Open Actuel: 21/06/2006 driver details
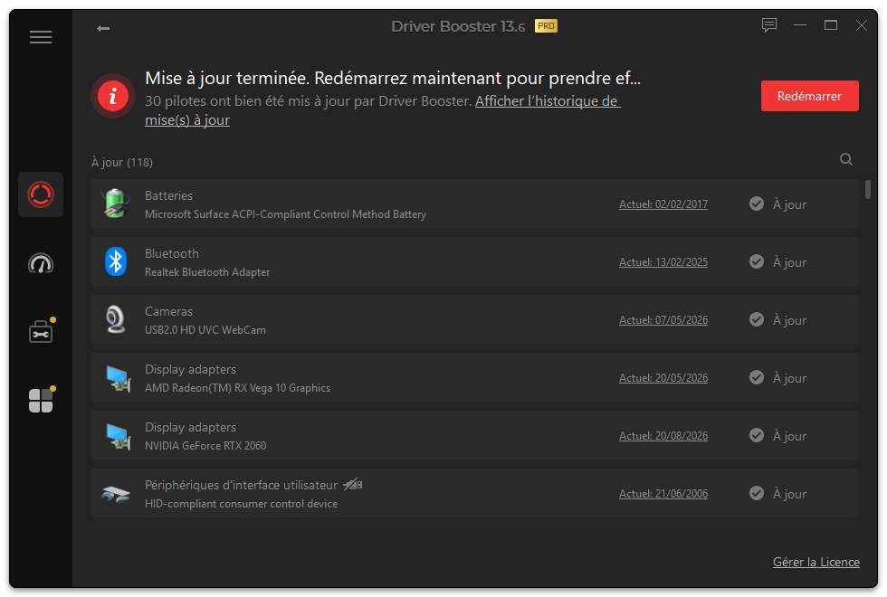Image resolution: width=887 pixels, height=597 pixels. click(663, 494)
